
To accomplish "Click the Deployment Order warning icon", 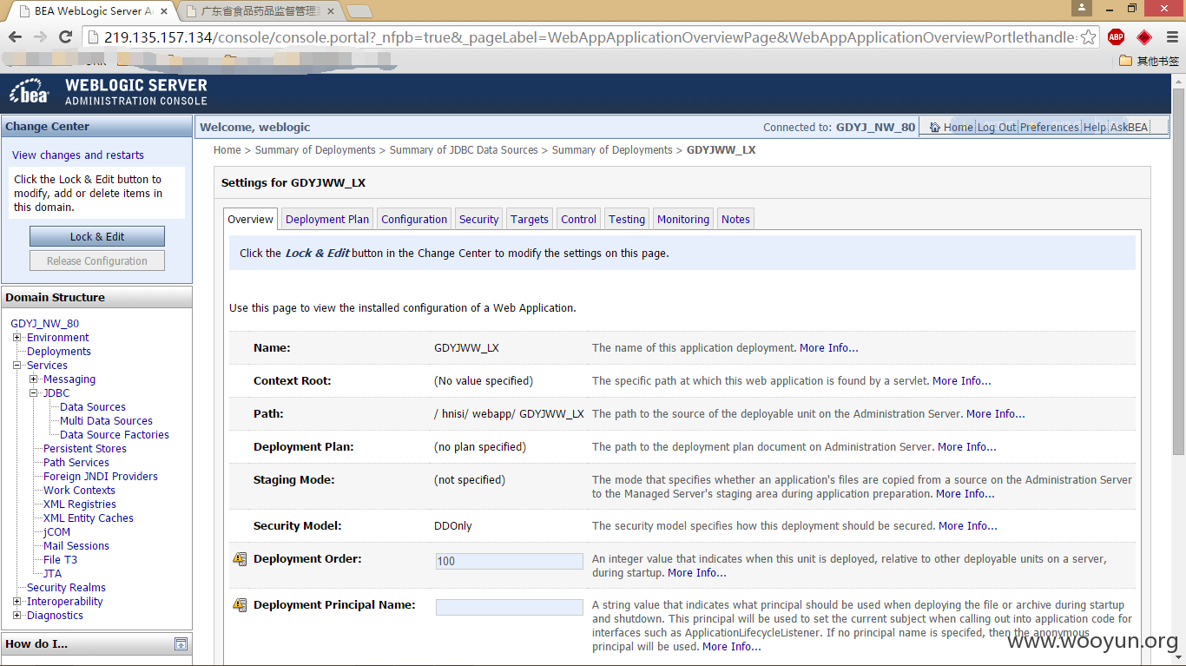I will 240,559.
